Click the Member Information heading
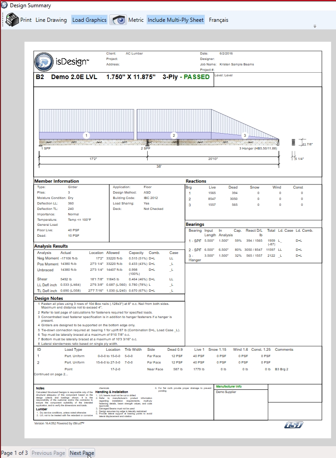The image size is (336, 458). [x=57, y=181]
